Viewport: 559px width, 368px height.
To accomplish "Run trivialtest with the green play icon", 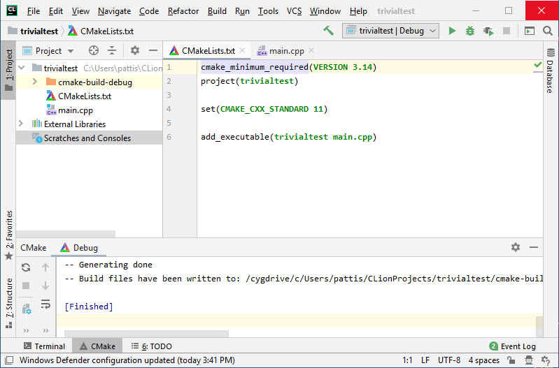I will click(452, 31).
